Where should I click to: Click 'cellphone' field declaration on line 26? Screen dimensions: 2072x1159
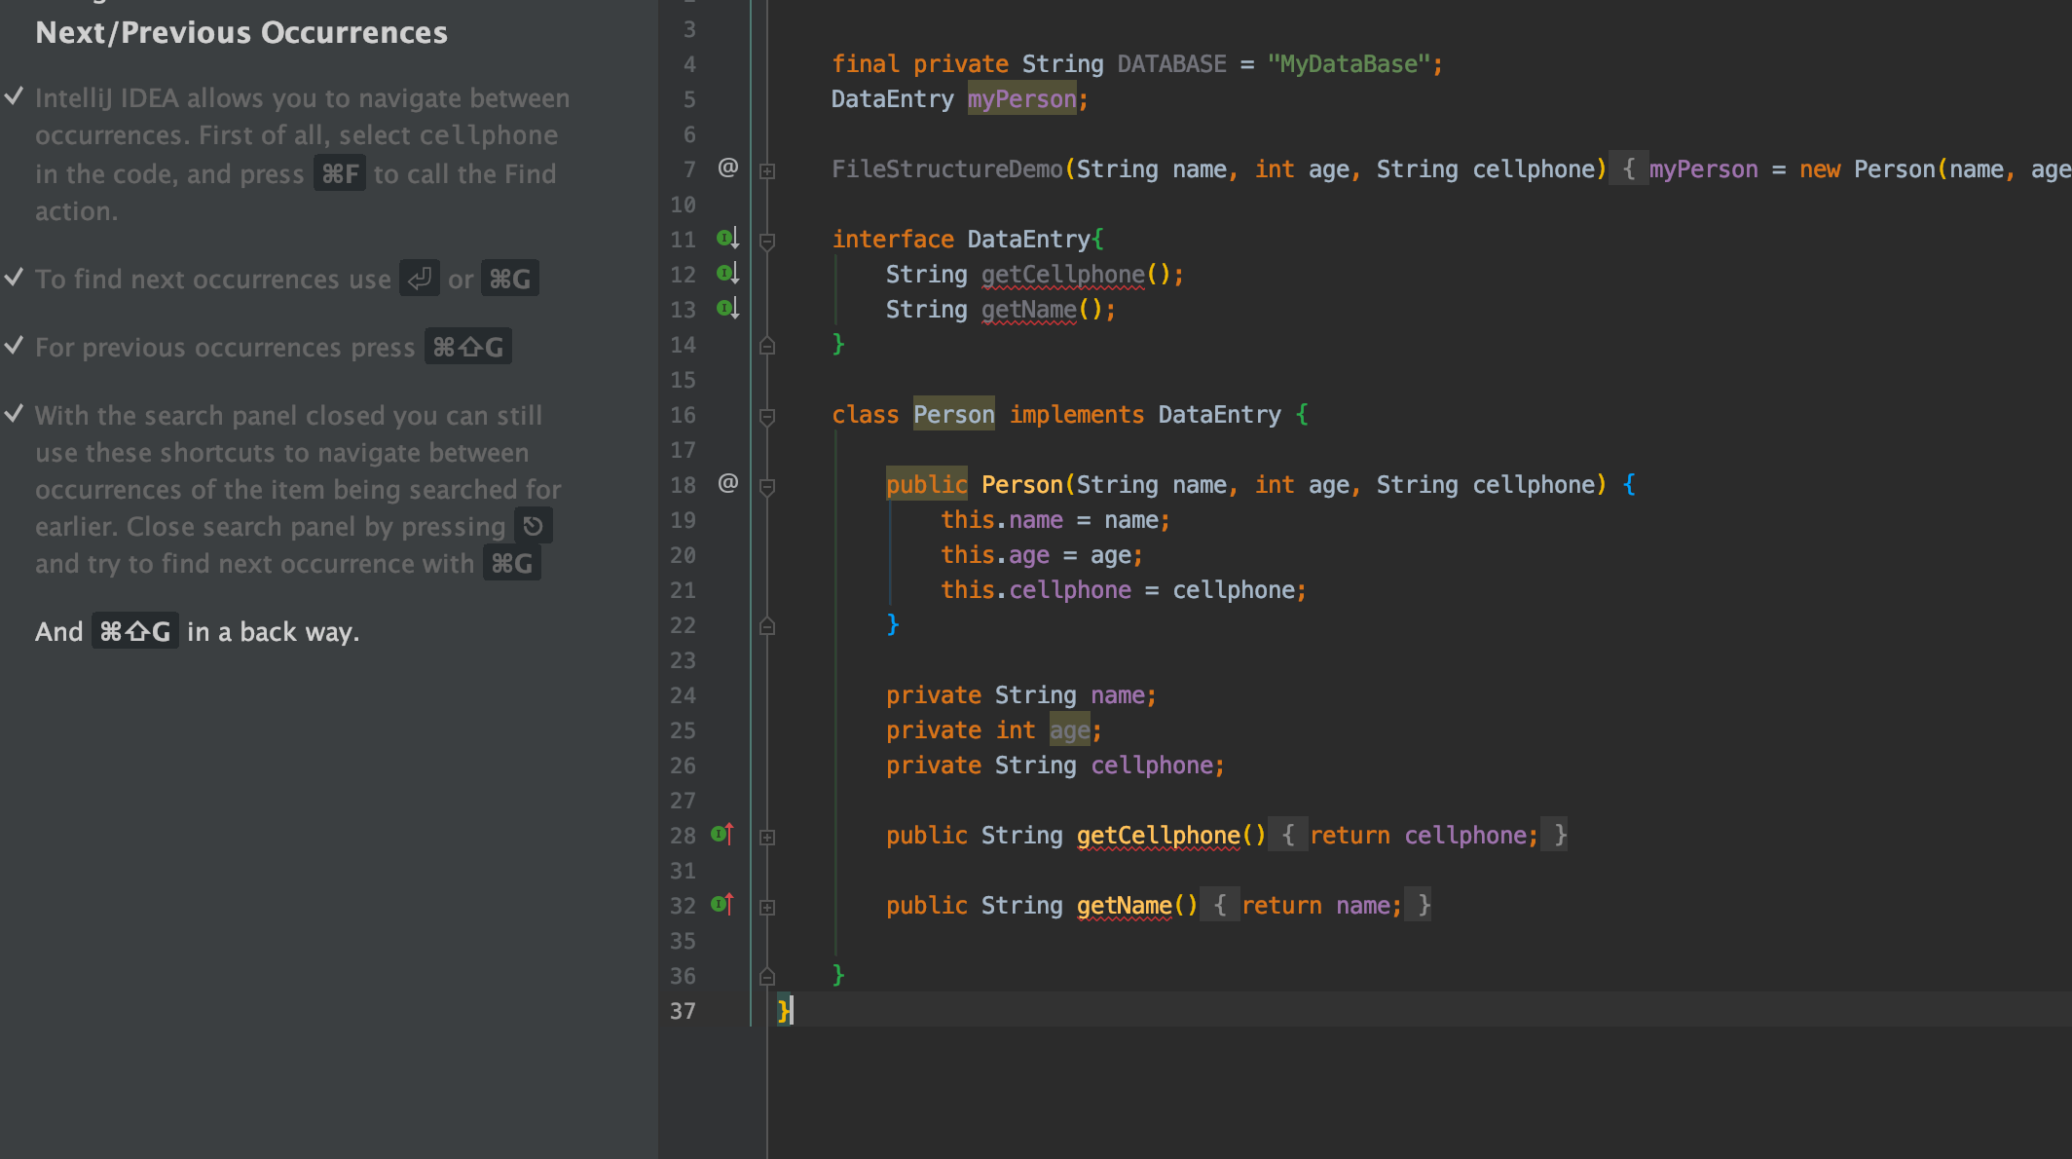pyautogui.click(x=1152, y=765)
